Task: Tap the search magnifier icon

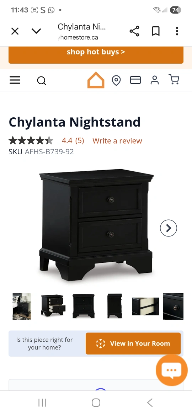Action: [41, 80]
